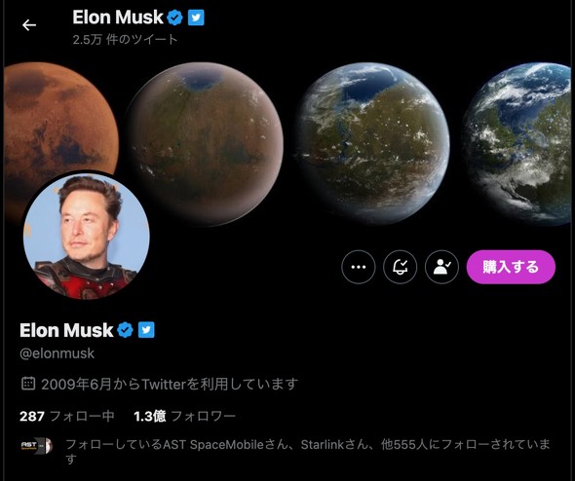Open the followed-by AST SpaceMobile and Starlink text
The width and height of the screenshot is (575, 481).
pyautogui.click(x=308, y=452)
